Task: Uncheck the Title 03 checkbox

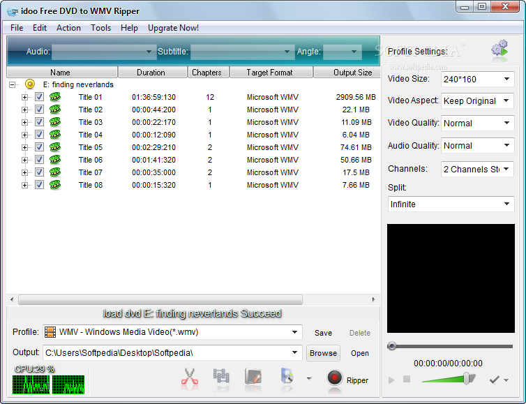Action: click(x=39, y=122)
